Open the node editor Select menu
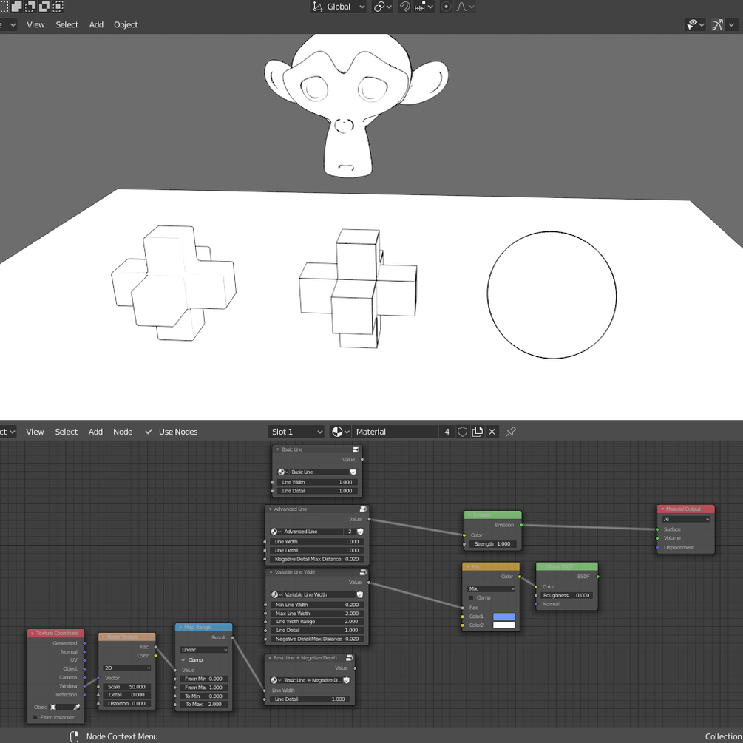This screenshot has height=743, width=743. (x=67, y=432)
